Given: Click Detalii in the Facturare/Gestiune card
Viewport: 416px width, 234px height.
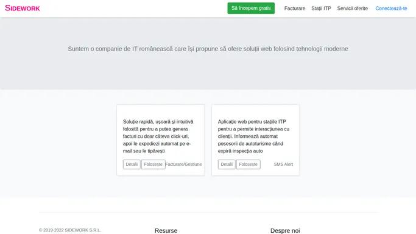Looking at the screenshot, I should tap(132, 164).
